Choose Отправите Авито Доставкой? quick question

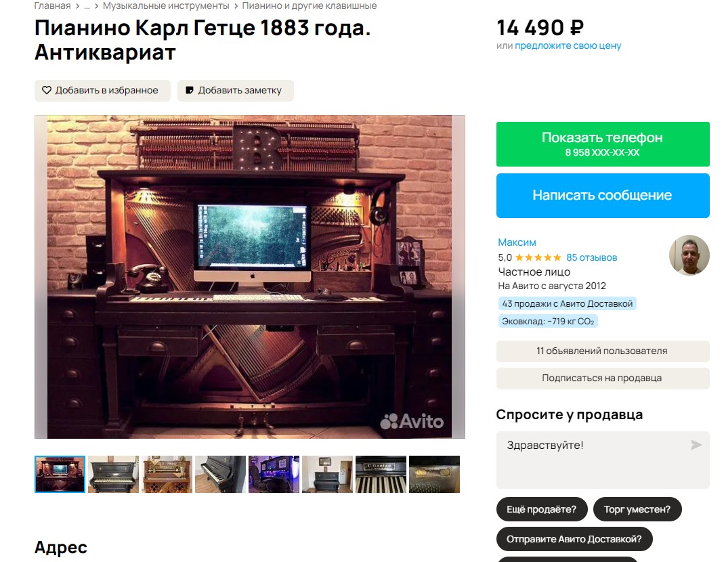coord(574,539)
